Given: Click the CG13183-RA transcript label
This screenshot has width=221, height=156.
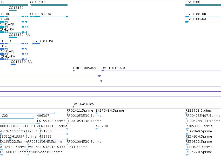Looking at the screenshot, I should coord(41,14).
